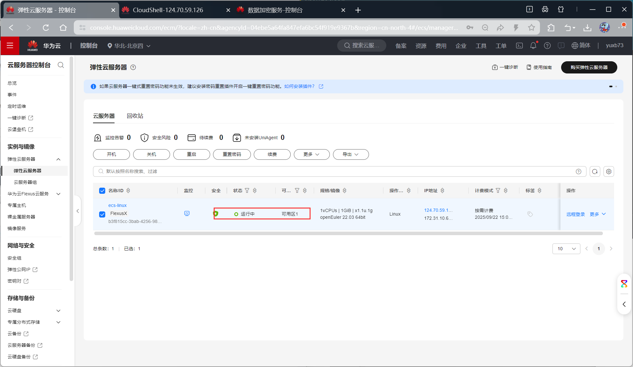The image size is (633, 367).
Task: Open table column settings gear
Action: point(609,171)
